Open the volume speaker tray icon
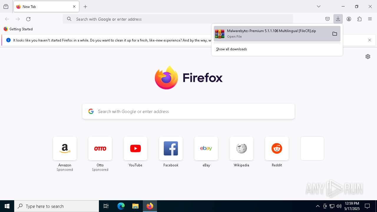377x212 pixels. [339, 206]
